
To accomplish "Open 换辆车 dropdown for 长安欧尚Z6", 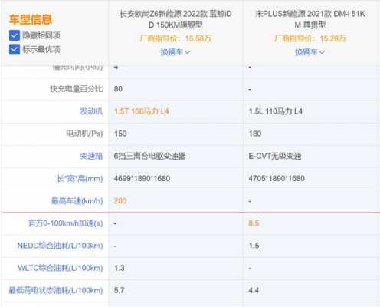I will 175,52.
